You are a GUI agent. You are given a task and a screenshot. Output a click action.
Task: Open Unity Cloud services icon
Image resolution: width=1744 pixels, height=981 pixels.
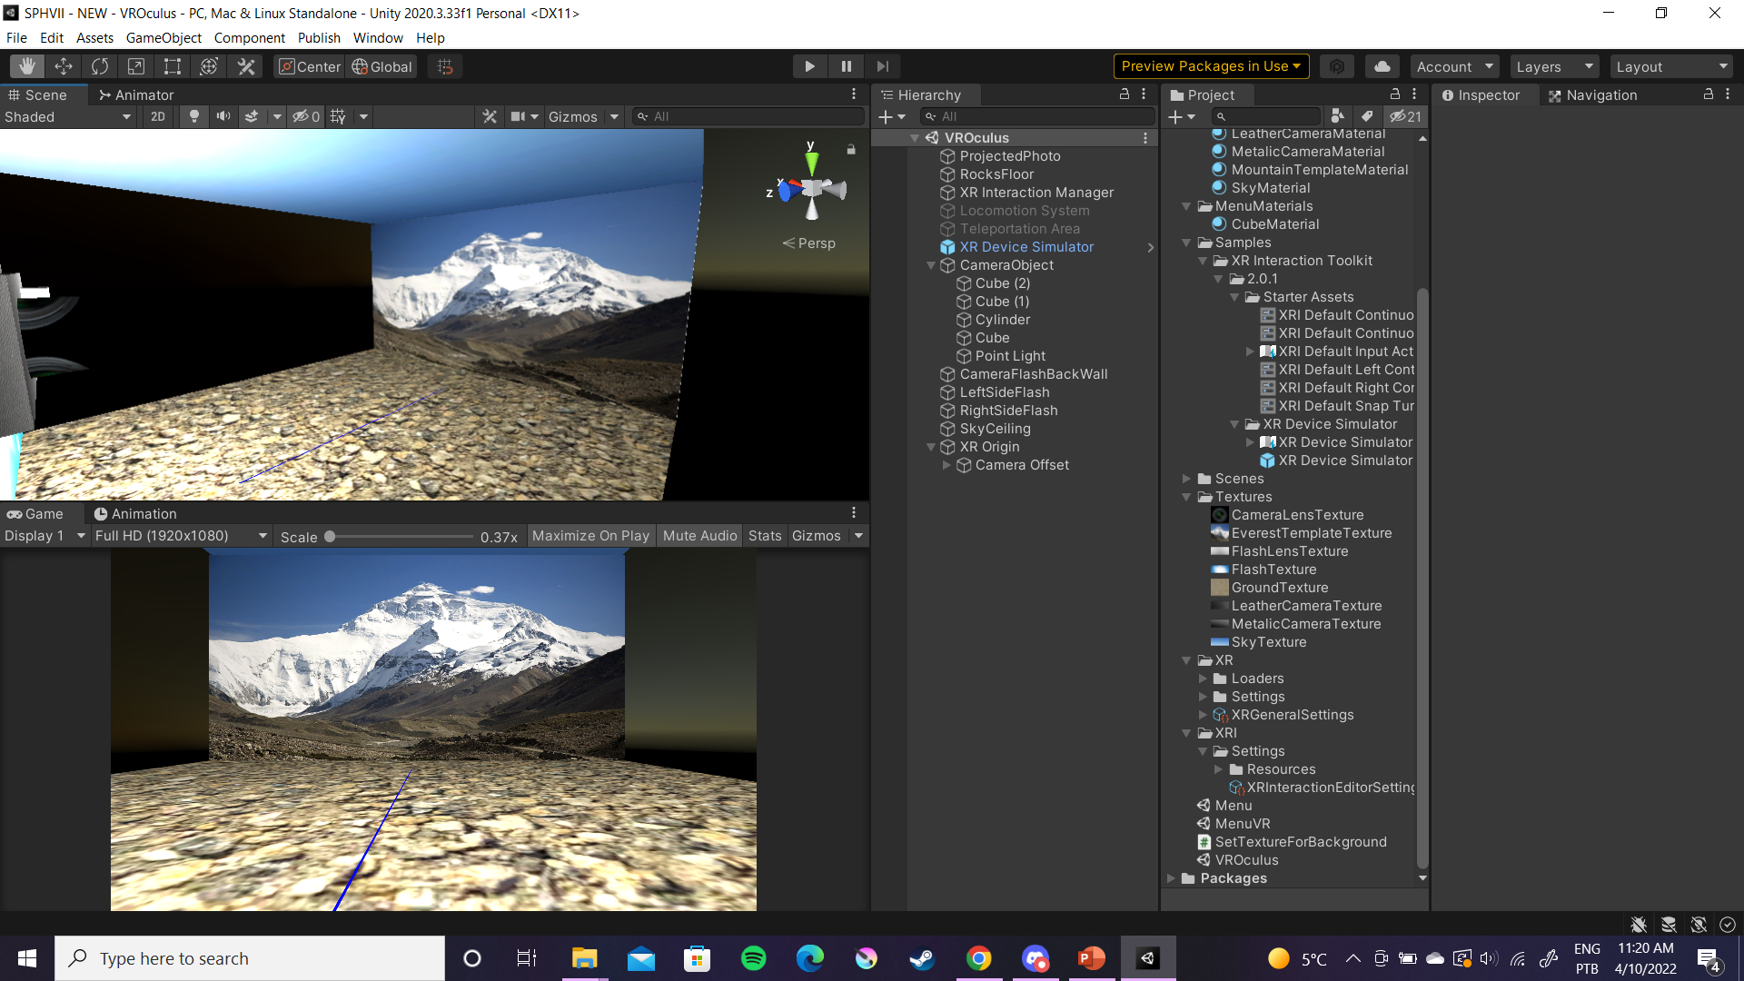click(1382, 66)
